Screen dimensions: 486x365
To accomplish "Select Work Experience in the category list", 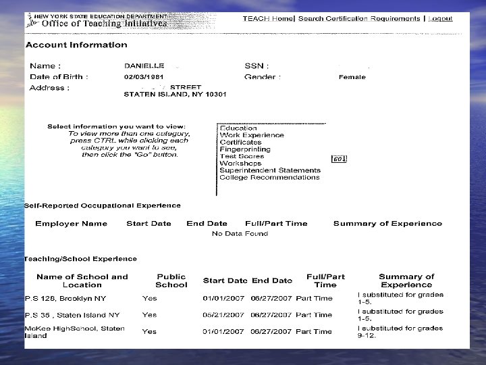I will point(252,135).
